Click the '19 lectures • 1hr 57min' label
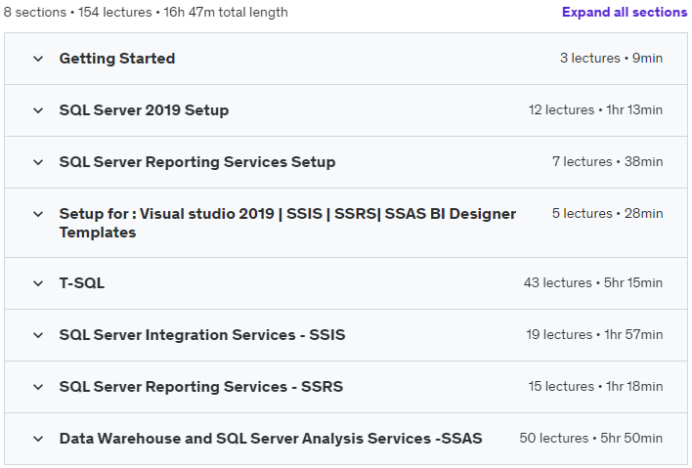Image resolution: width=692 pixels, height=468 pixels. pos(594,335)
